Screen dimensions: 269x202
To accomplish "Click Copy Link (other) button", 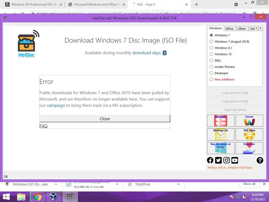I will [x=235, y=110].
